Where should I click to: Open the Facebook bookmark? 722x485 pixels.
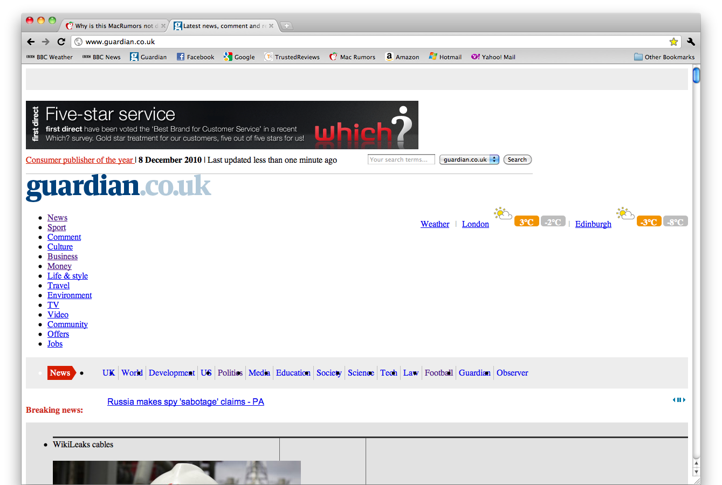coord(195,57)
